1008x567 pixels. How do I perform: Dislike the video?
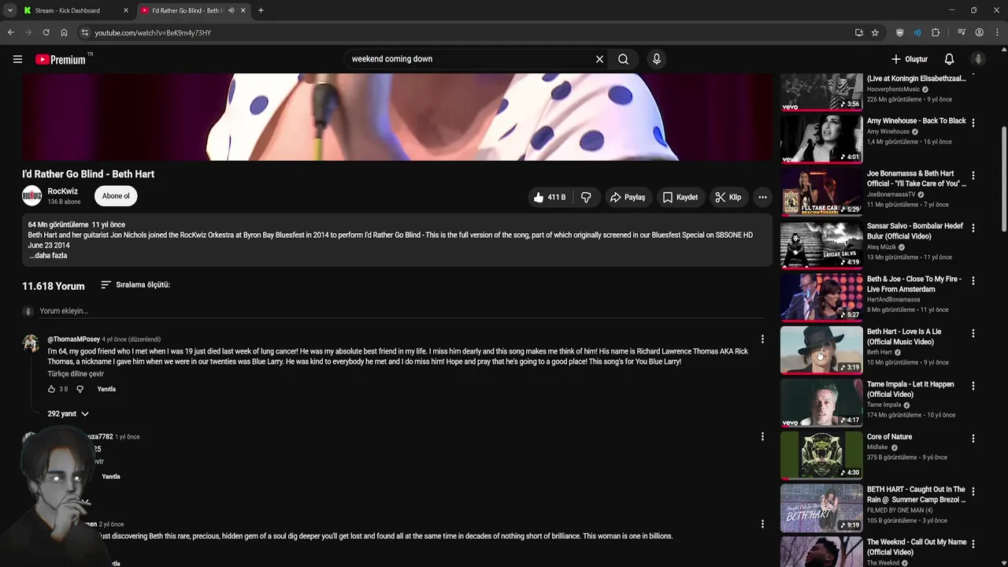[586, 197]
